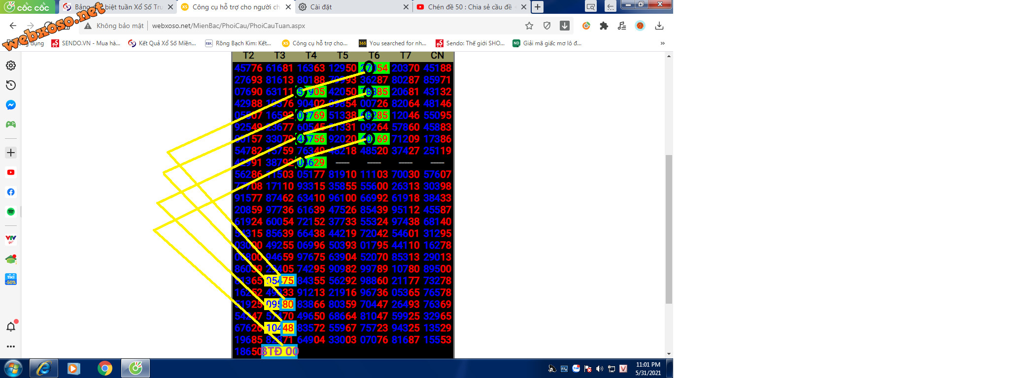Open the basketball profile avatar
The width and height of the screenshot is (1022, 378).
tap(640, 26)
